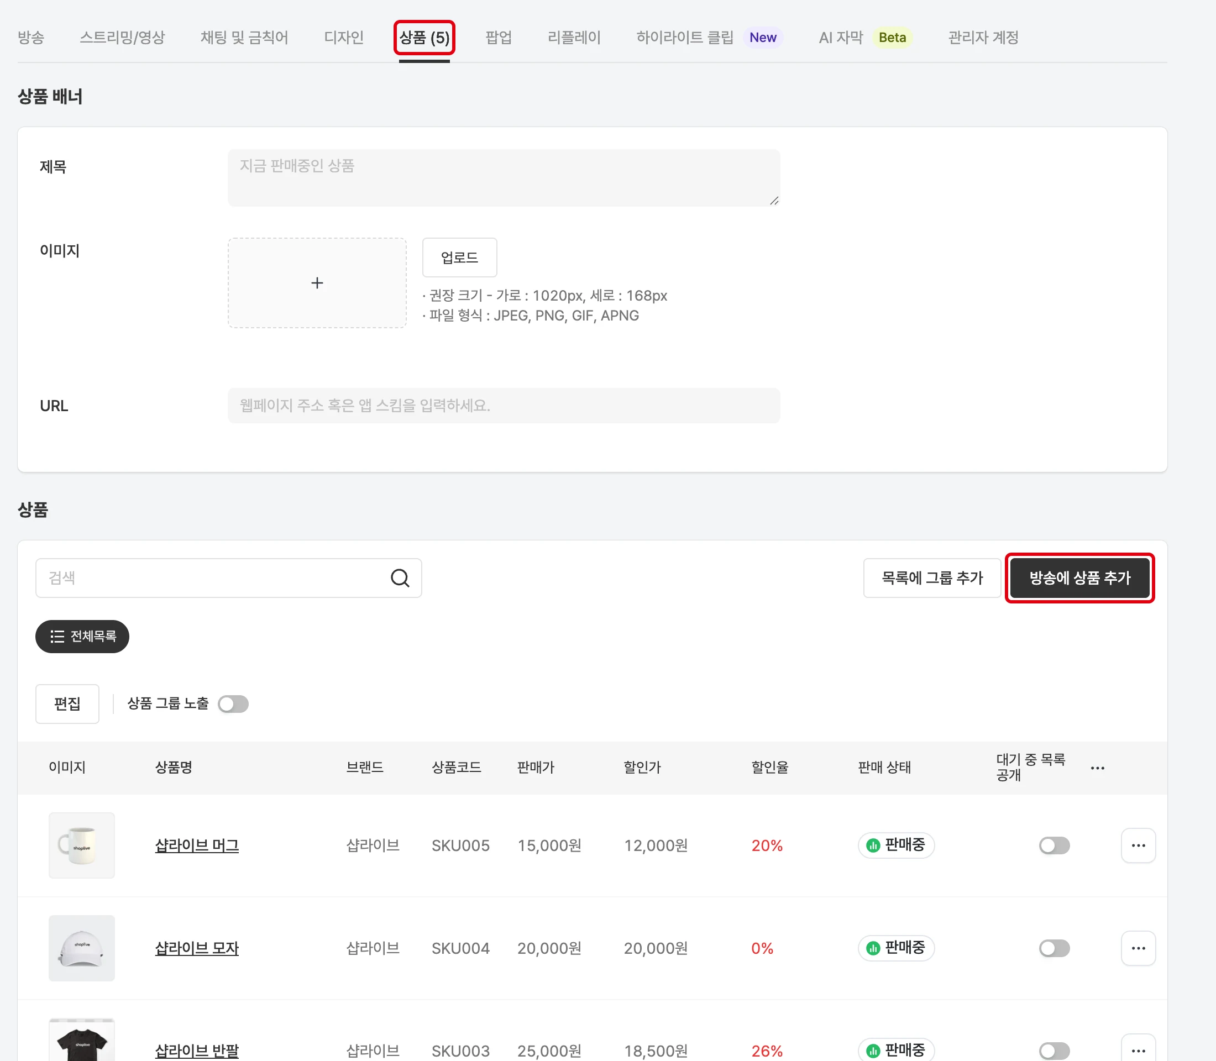Image resolution: width=1216 pixels, height=1061 pixels.
Task: Toggle 대기 중 목록 공개 for 샵라이브 머그
Action: (x=1053, y=845)
